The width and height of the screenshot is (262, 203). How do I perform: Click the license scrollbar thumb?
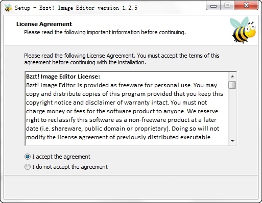pyautogui.click(x=232, y=85)
